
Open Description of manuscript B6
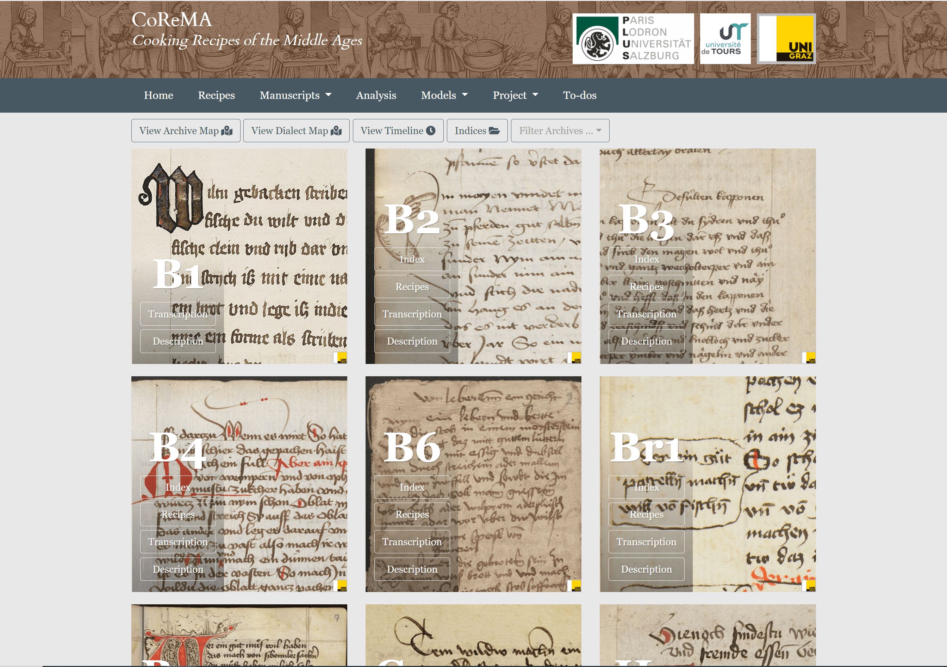pos(412,569)
